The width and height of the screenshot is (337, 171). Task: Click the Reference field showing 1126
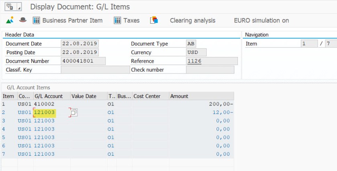212,61
